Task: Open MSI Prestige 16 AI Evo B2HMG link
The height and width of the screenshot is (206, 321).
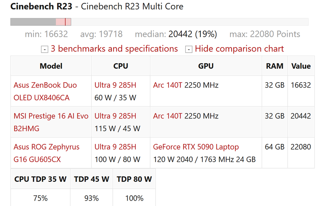Action: (51, 122)
